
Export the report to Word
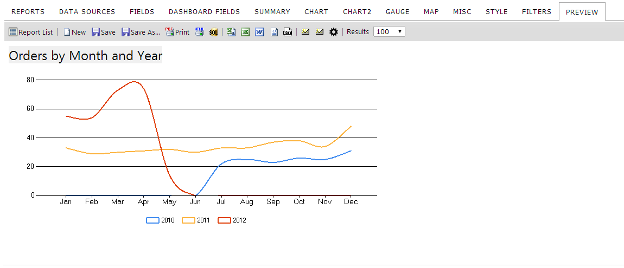click(x=259, y=32)
